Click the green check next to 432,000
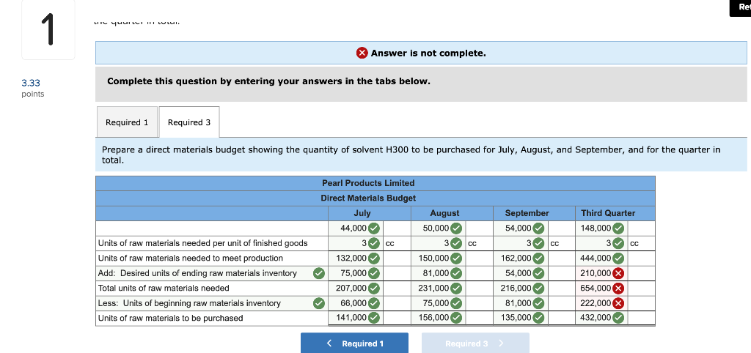 click(x=619, y=318)
